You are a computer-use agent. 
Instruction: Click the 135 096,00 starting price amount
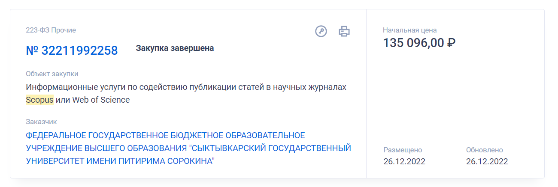click(x=413, y=43)
